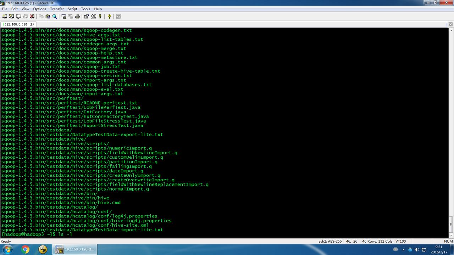Click the greyed Copy toolbar icon
The image size is (454, 255).
pos(41,16)
